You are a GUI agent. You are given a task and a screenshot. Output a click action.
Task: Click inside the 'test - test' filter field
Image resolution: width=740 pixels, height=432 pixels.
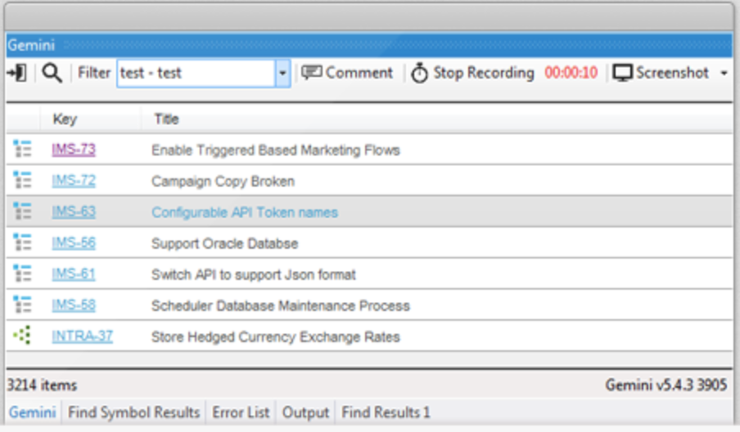196,73
